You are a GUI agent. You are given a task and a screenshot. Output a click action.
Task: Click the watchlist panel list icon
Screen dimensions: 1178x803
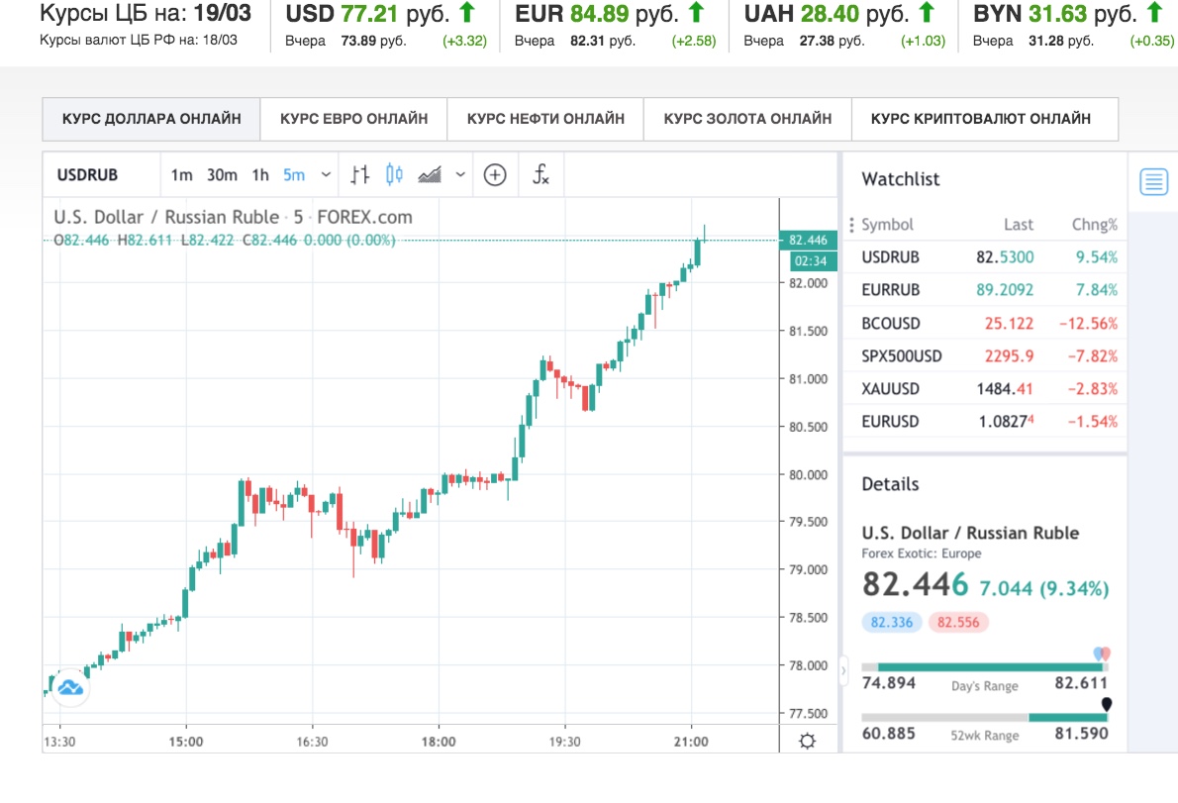[1153, 181]
